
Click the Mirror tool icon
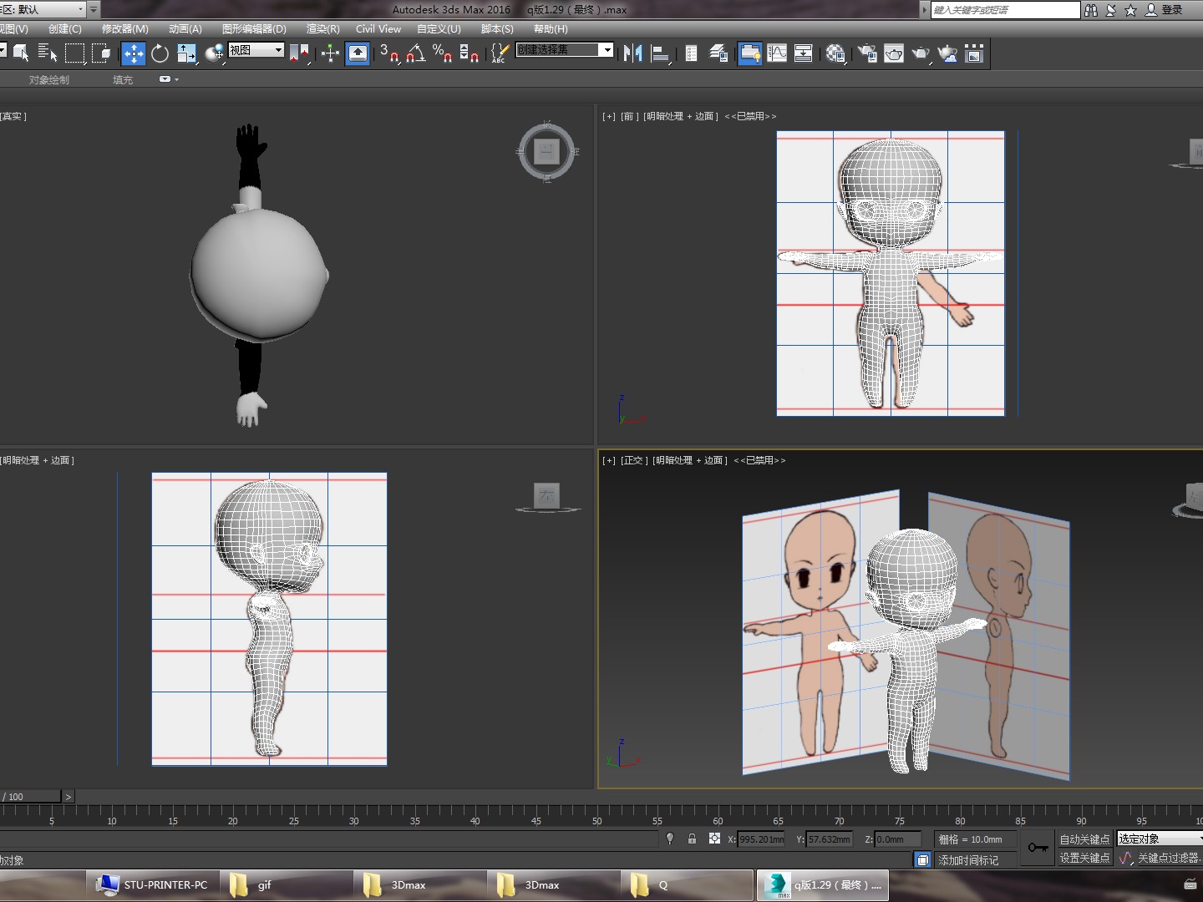click(632, 54)
